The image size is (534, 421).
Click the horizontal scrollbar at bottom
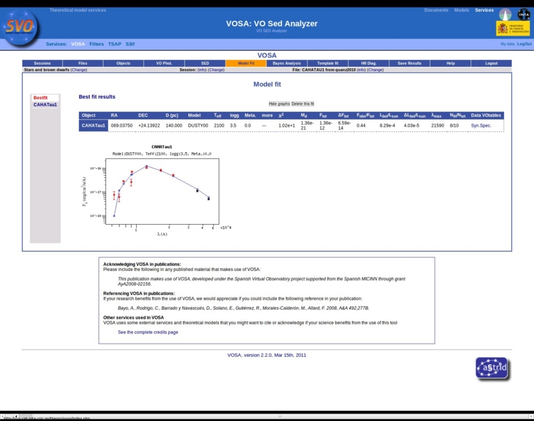tap(279, 416)
